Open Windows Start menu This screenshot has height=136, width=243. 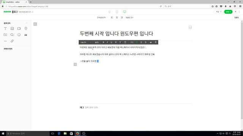(x=3, y=133)
